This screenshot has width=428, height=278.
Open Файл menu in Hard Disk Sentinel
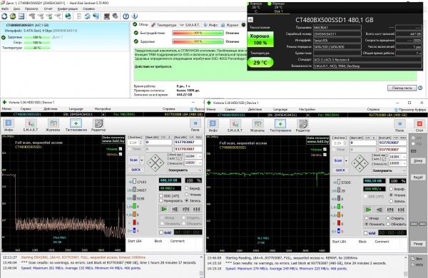(x=5, y=9)
